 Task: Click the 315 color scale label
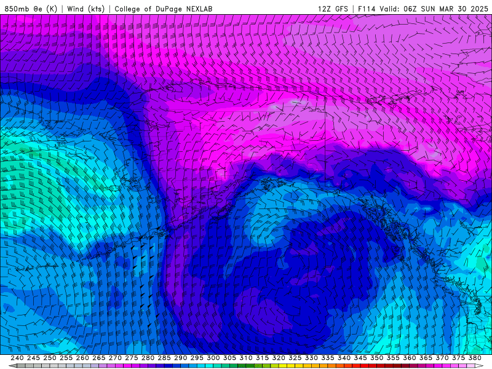(x=262, y=358)
